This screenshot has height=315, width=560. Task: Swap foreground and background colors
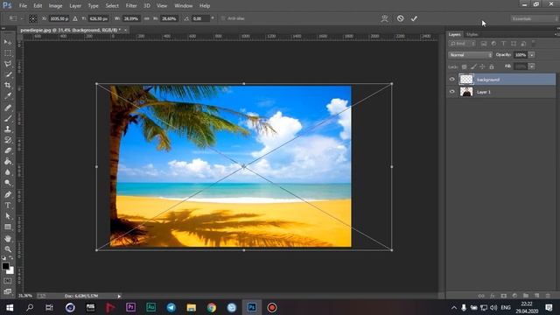(x=11, y=257)
